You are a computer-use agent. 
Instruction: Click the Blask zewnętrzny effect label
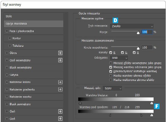pyautogui.click(x=20, y=104)
